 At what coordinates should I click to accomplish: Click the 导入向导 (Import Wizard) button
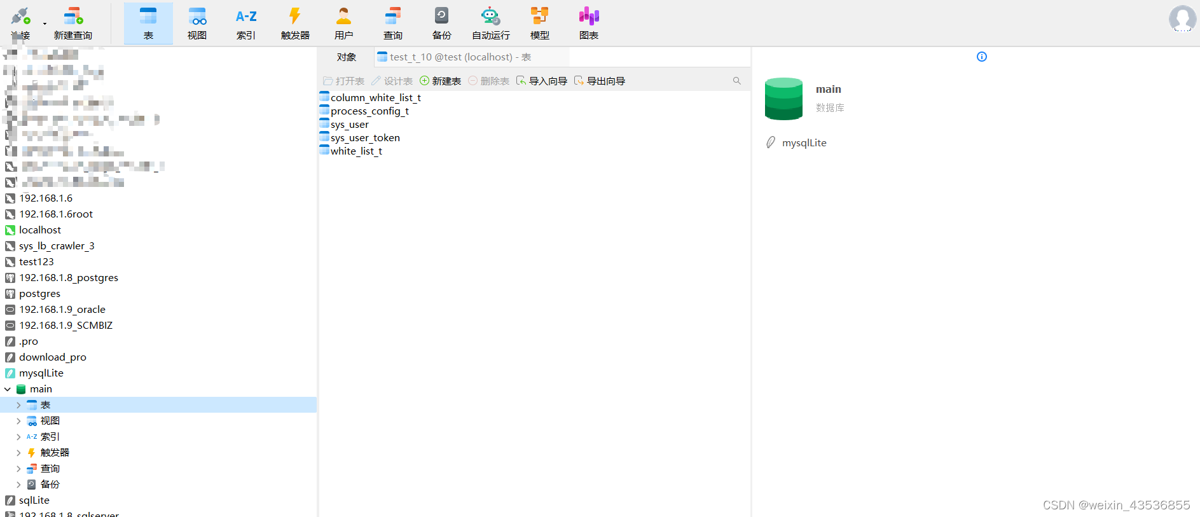542,81
